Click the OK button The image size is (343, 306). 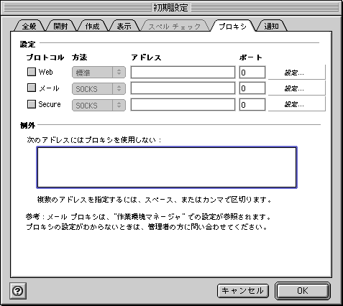(303, 291)
